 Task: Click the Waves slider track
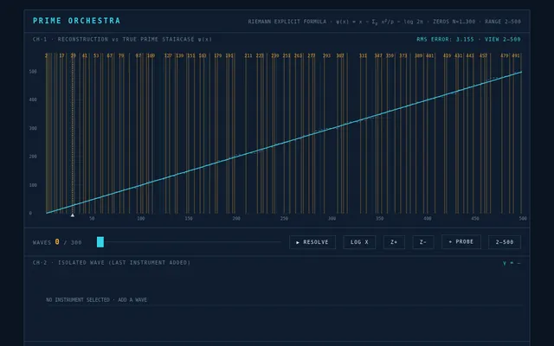[x=189, y=242]
